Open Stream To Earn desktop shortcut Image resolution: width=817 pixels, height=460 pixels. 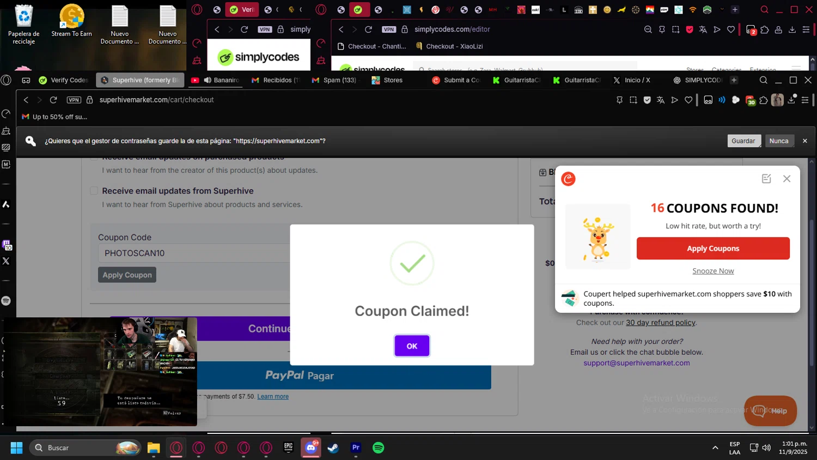pyautogui.click(x=72, y=22)
